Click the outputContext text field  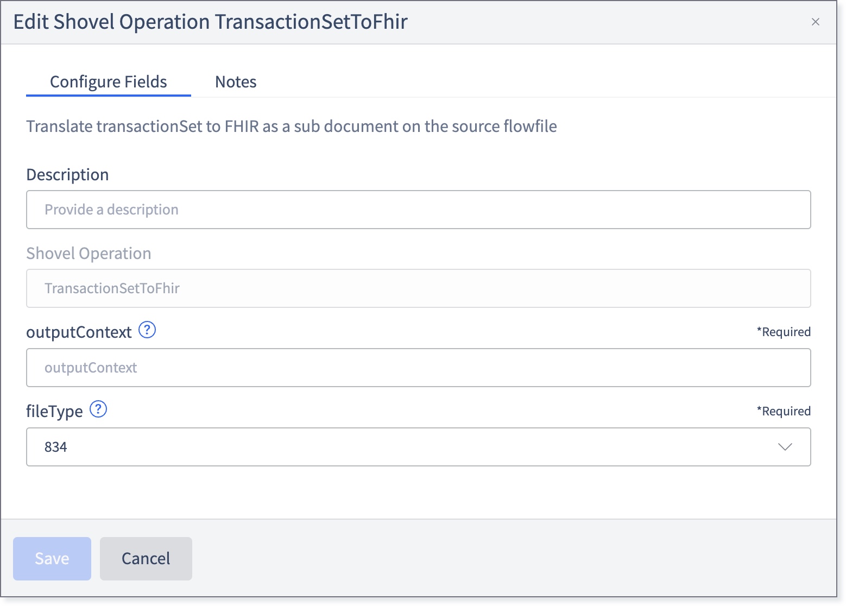click(x=418, y=368)
